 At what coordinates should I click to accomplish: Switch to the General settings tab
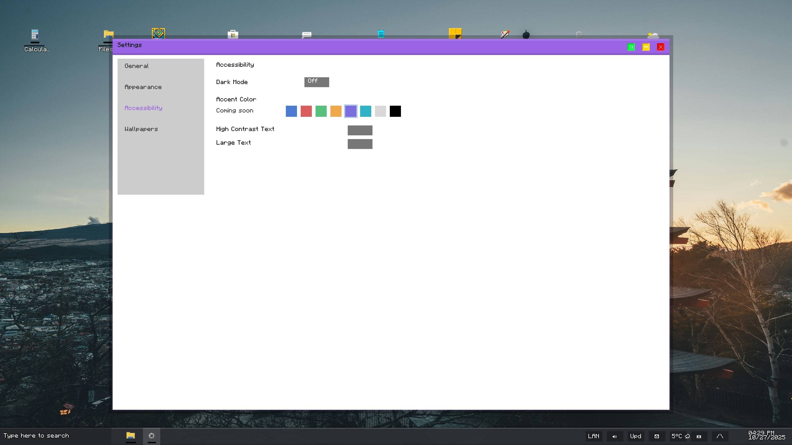136,66
